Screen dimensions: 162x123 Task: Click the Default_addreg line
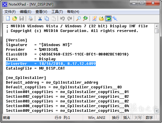click(x=52, y=82)
